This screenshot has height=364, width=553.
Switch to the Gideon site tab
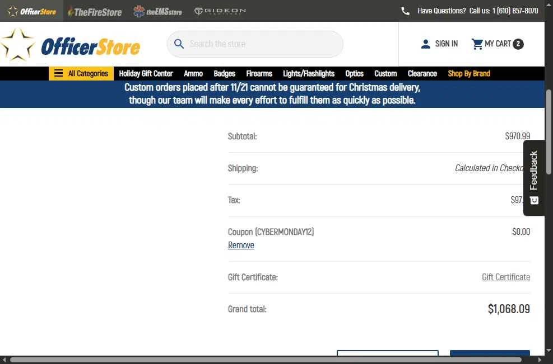(220, 11)
